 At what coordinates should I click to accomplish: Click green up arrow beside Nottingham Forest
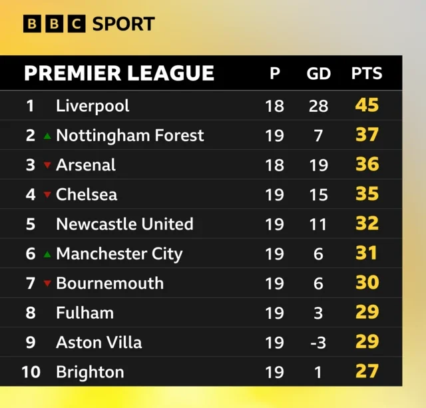47,136
